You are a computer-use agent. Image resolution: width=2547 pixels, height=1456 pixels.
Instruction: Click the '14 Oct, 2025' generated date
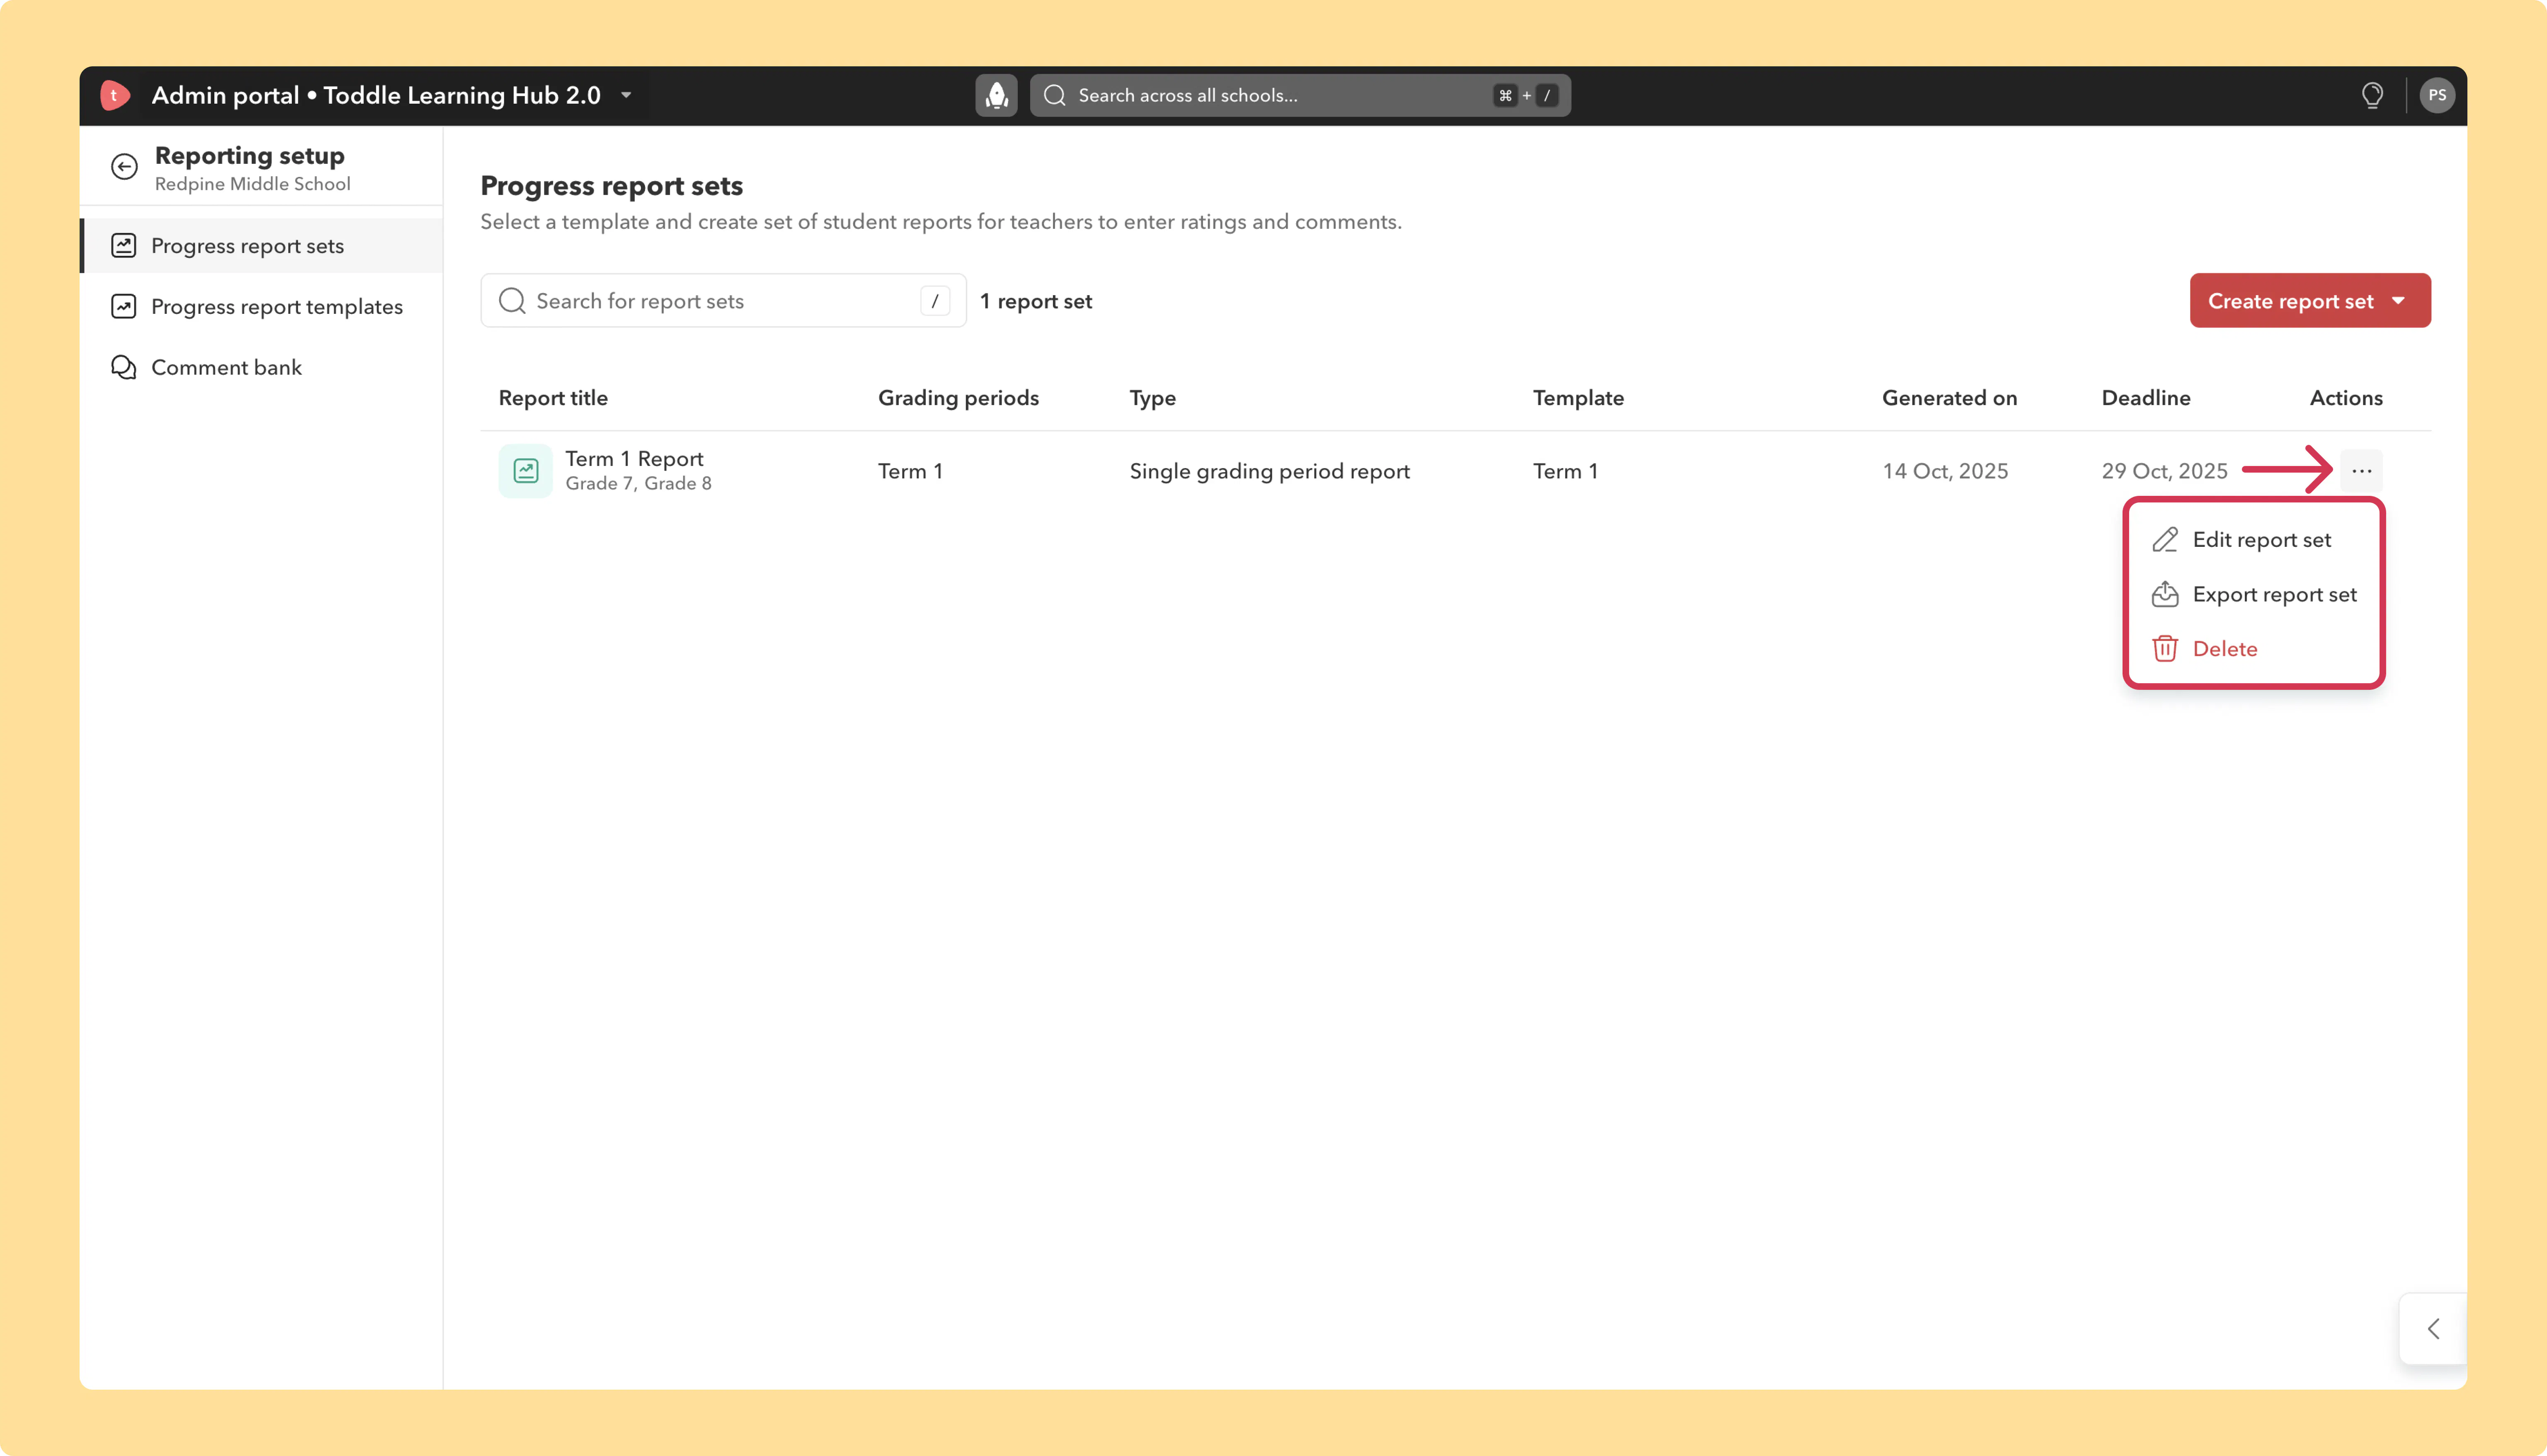click(1945, 471)
